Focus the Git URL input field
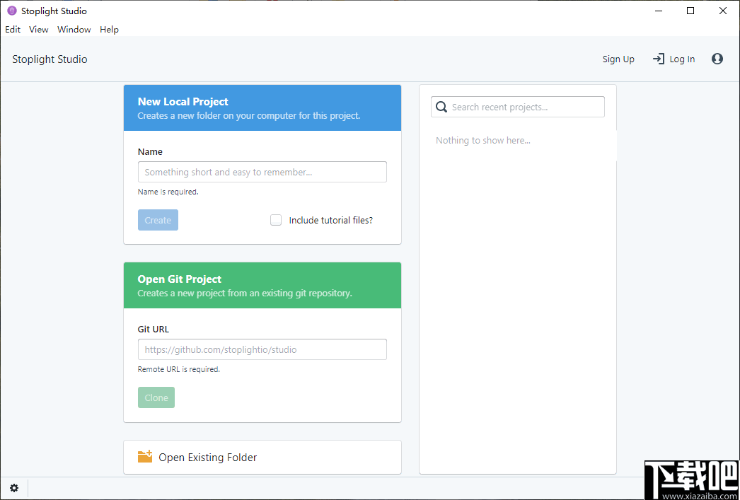The image size is (740, 500). click(x=262, y=349)
